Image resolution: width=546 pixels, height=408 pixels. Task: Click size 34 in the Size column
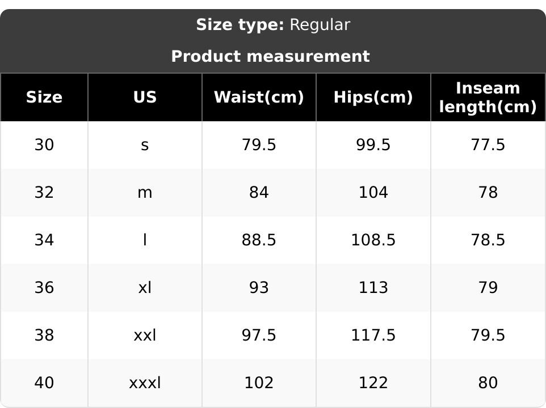pyautogui.click(x=44, y=240)
